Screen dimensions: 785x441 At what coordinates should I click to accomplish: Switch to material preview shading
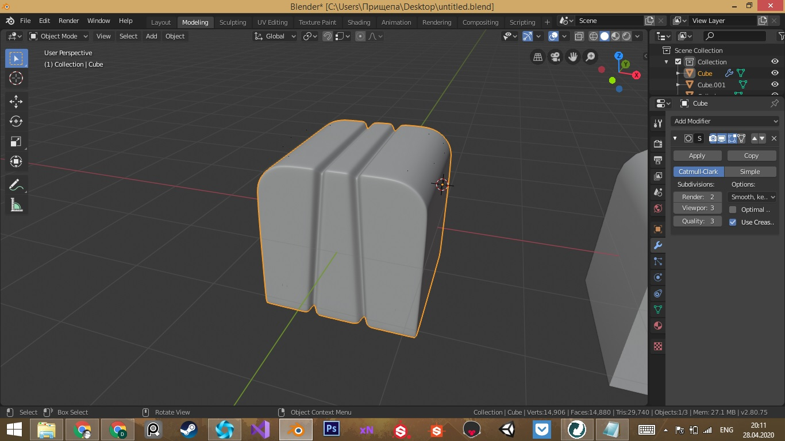click(x=615, y=36)
